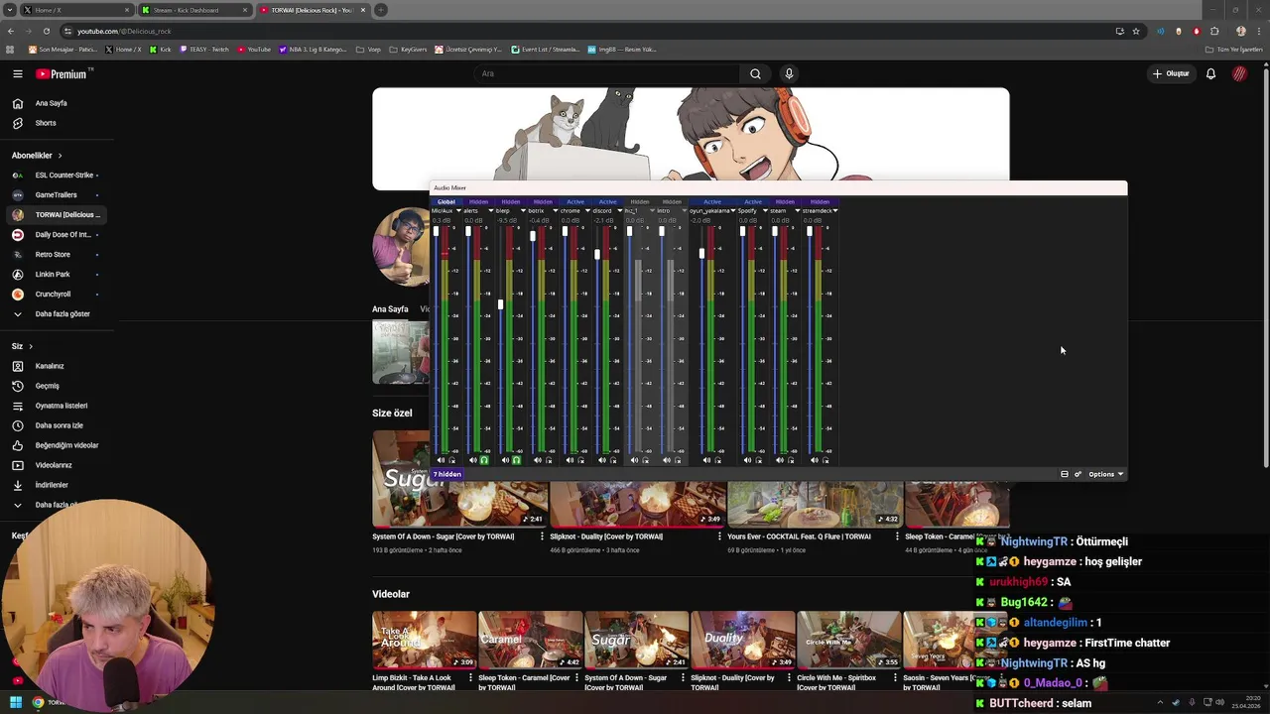Screen dimensions: 1270x714
Task: Adjust the oyun_yakalama volume fader handle
Action: pyautogui.click(x=701, y=254)
